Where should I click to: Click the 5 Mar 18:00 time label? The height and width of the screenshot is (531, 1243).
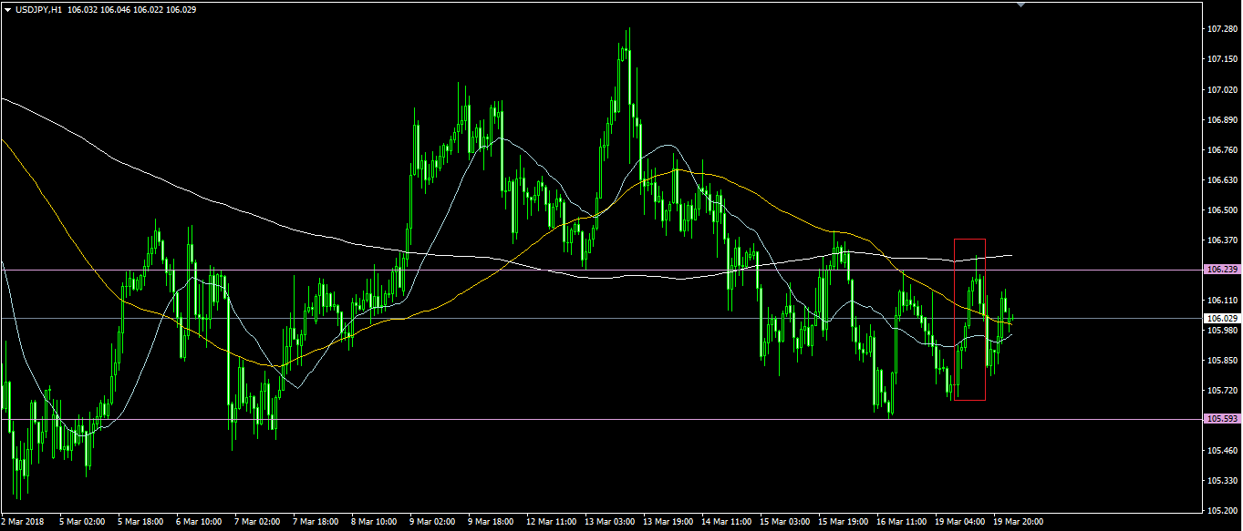click(x=140, y=522)
